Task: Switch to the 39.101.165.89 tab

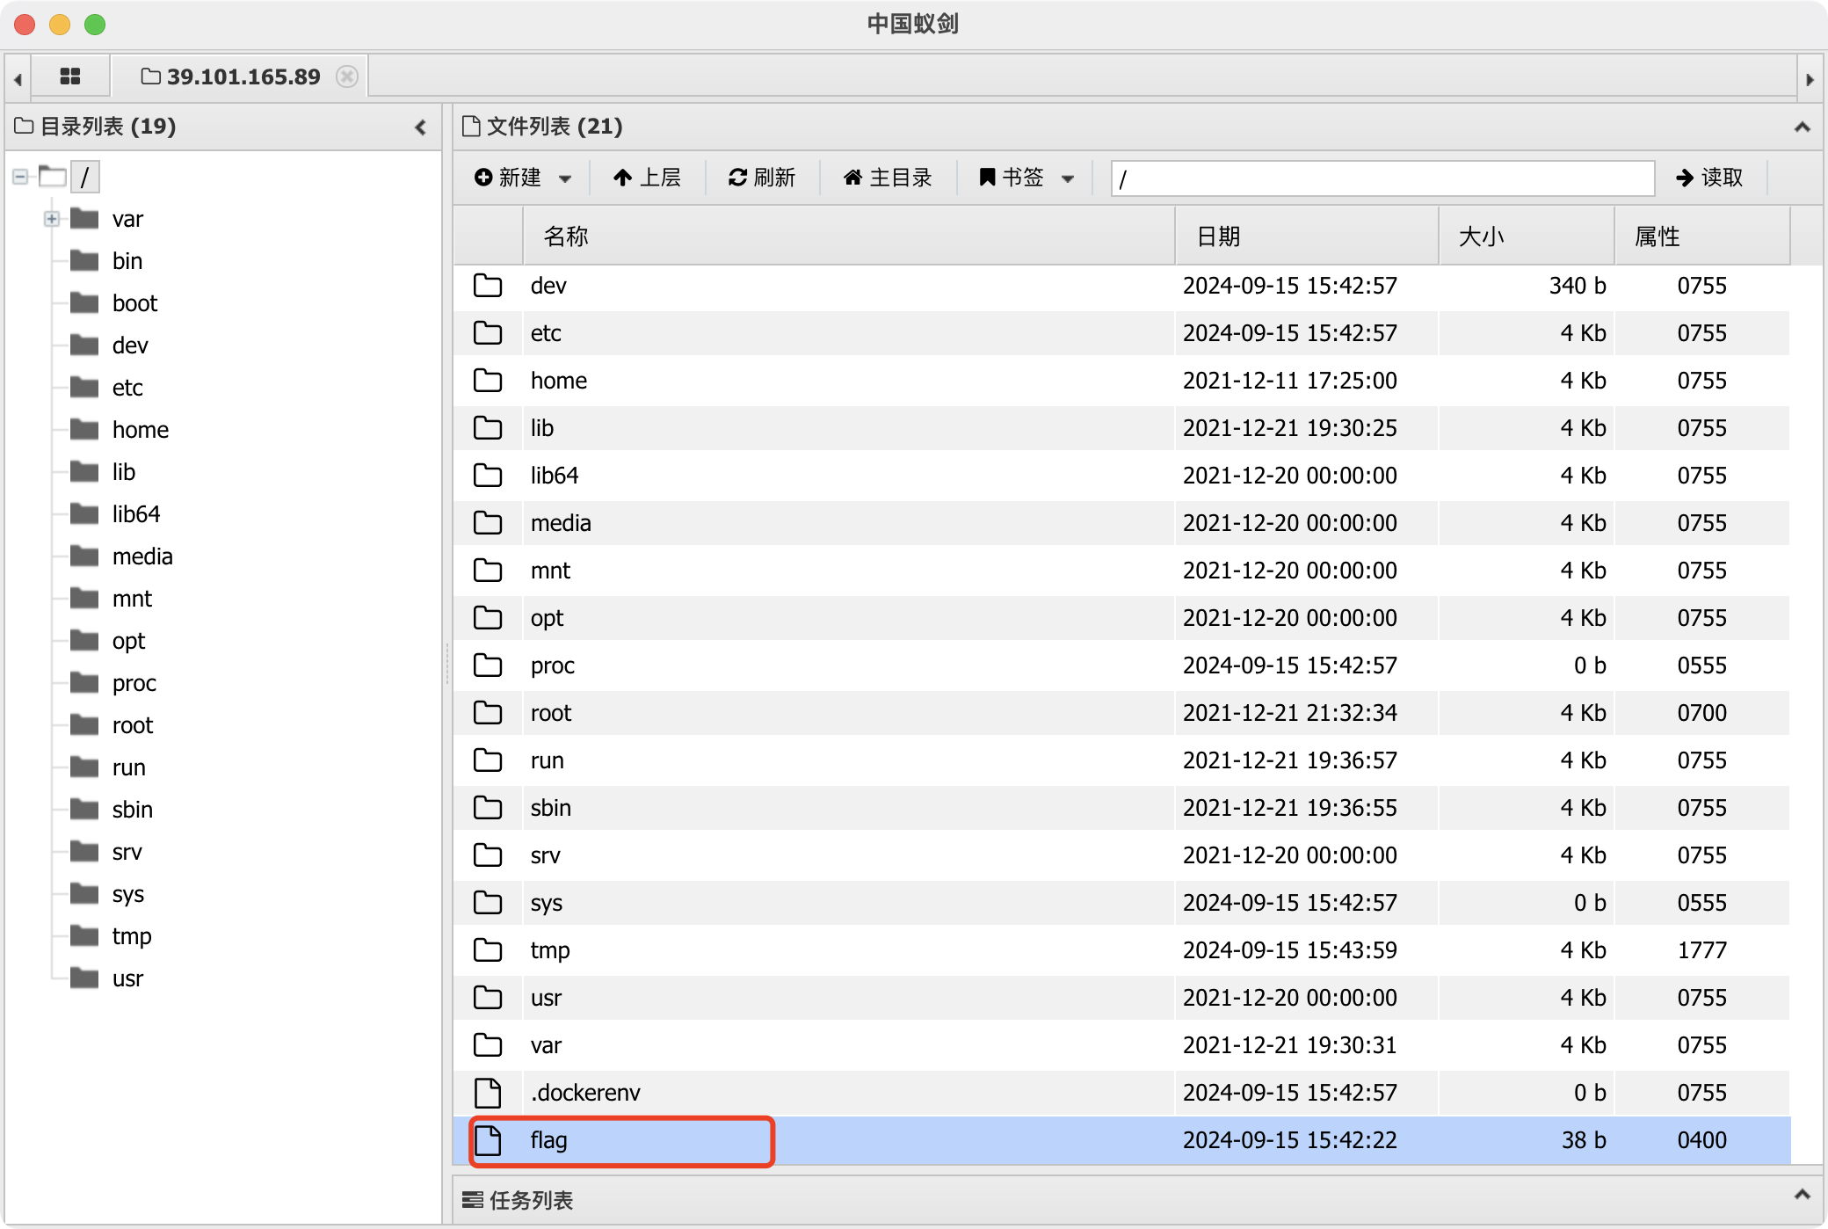Action: click(x=237, y=76)
